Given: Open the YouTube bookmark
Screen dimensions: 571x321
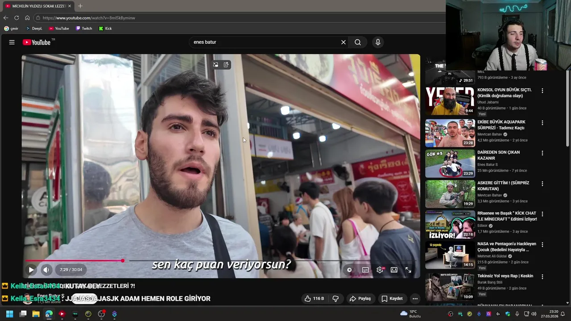Looking at the screenshot, I should [x=59, y=29].
